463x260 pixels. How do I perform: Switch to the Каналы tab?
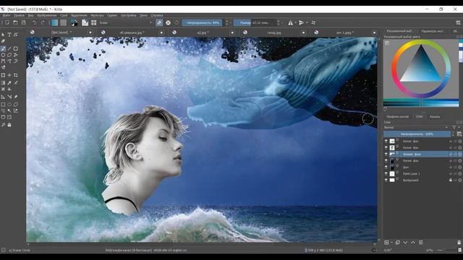tap(435, 117)
